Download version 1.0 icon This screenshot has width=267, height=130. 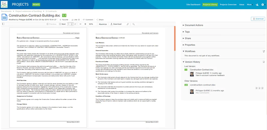tap(259, 88)
